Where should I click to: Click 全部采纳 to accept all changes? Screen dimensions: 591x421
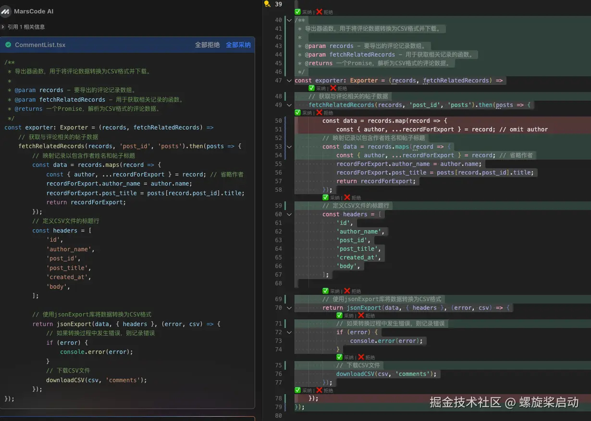click(238, 45)
